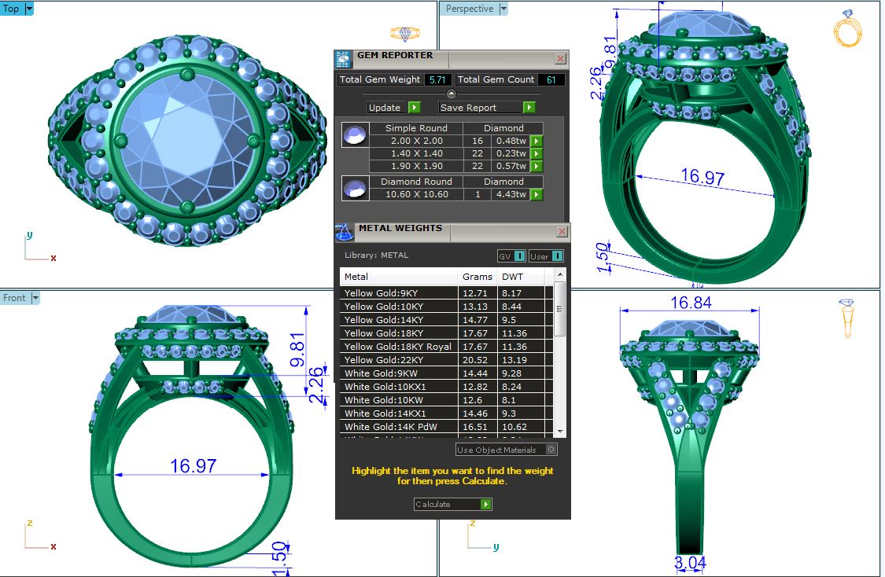Select the 1.40 X 1.40 gem size
This screenshot has height=577, width=885.
(416, 153)
